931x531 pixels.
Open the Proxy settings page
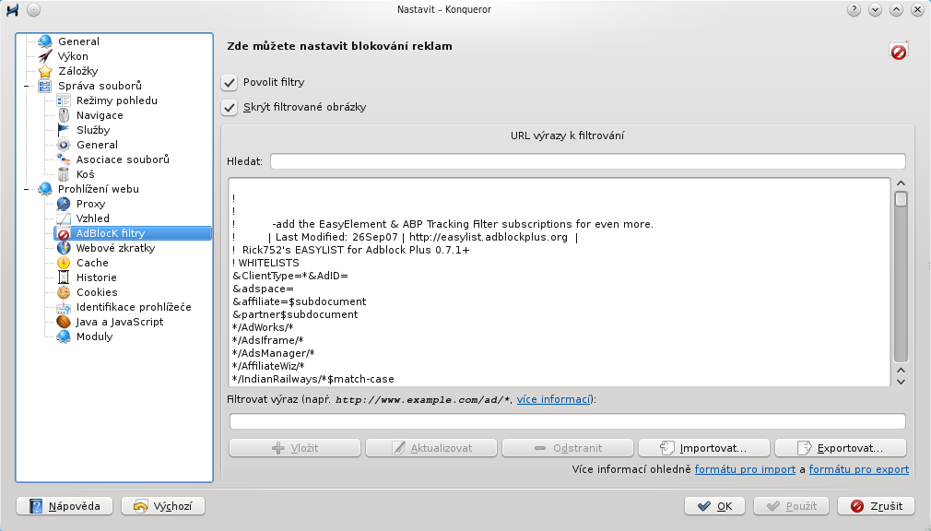point(91,204)
